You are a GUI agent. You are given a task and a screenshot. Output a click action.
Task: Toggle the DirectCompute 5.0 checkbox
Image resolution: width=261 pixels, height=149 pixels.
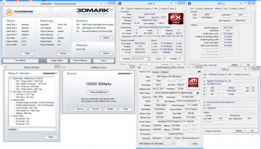click(183, 138)
